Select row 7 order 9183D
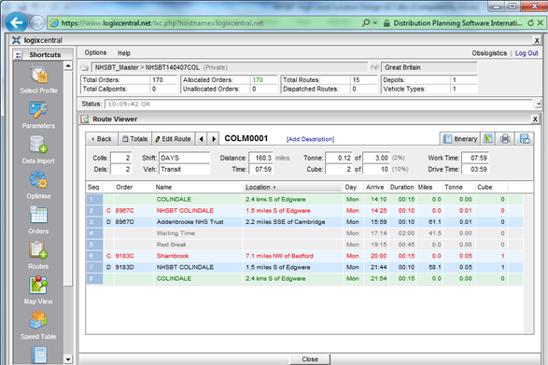Screen dimensions: 548x365 (x=304, y=267)
